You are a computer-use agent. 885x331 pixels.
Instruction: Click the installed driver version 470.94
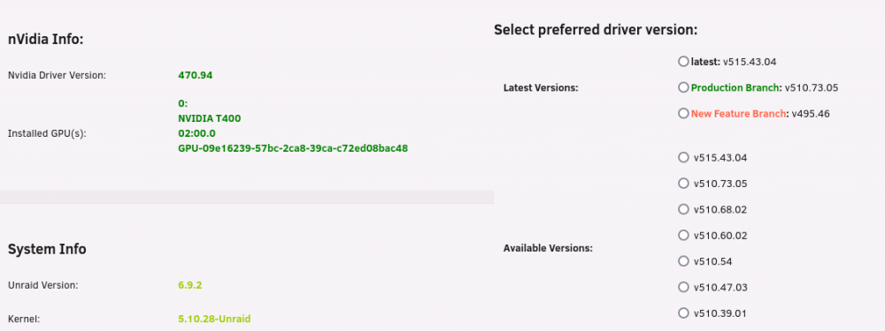196,75
